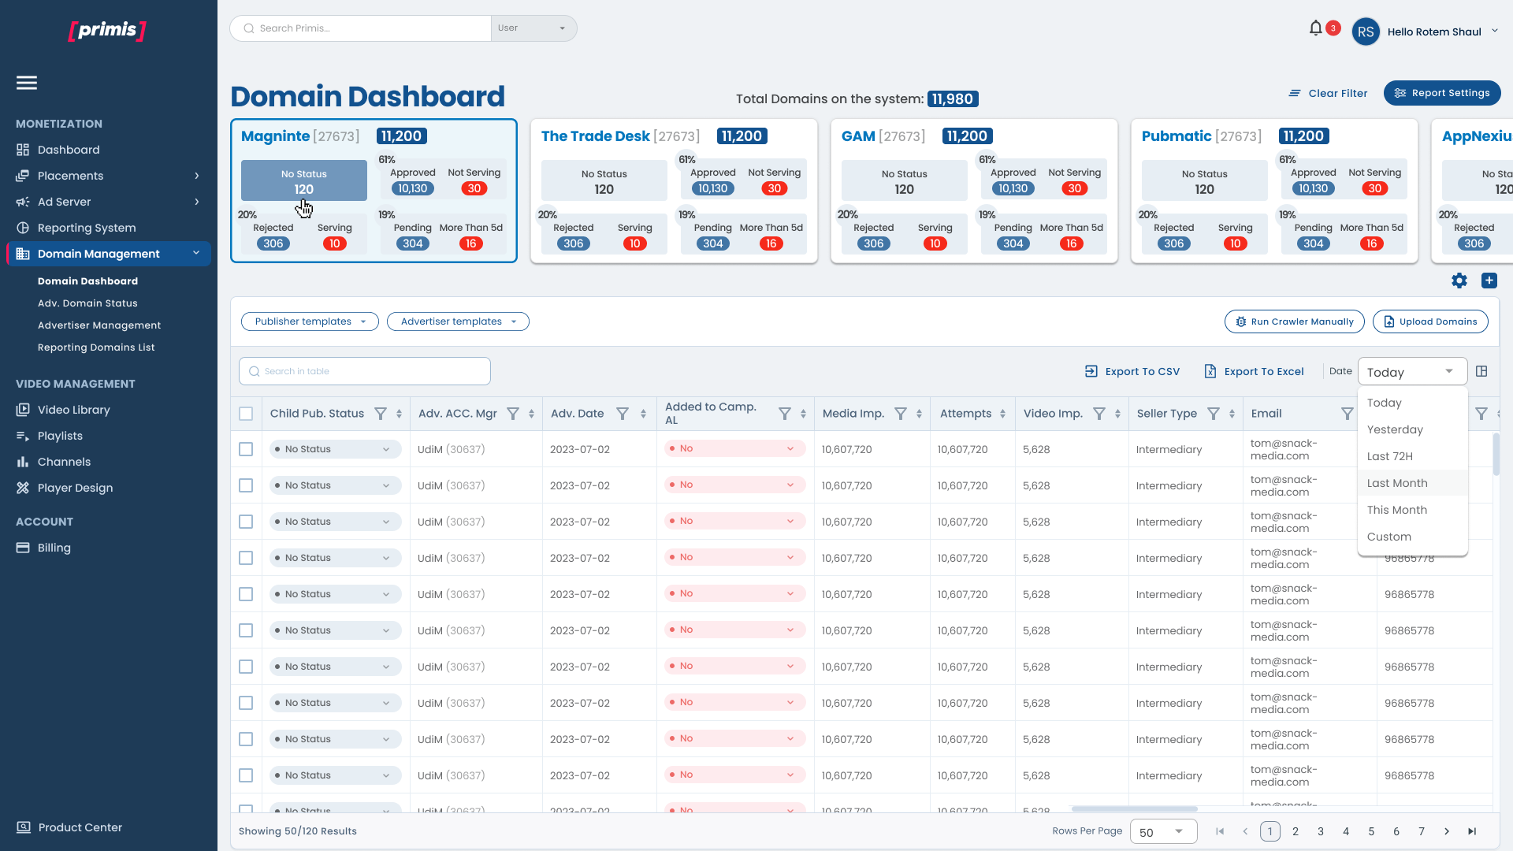The height and width of the screenshot is (851, 1513).
Task: Go to the next page arrow
Action: pos(1447,831)
